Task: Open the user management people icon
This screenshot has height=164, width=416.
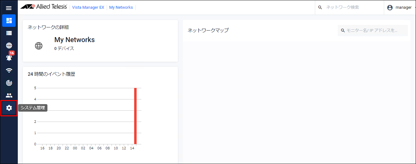Action: click(x=9, y=95)
